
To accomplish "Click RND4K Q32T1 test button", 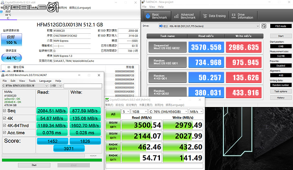I will (113, 147).
